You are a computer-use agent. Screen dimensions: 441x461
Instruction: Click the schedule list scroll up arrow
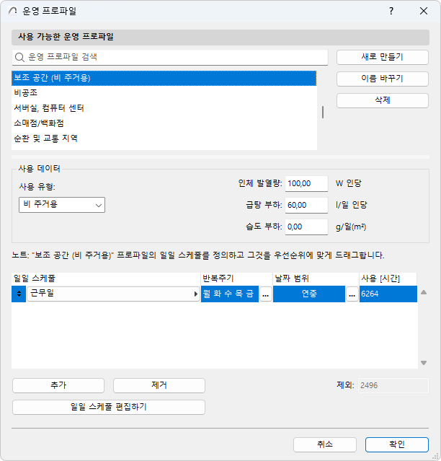tap(424, 292)
